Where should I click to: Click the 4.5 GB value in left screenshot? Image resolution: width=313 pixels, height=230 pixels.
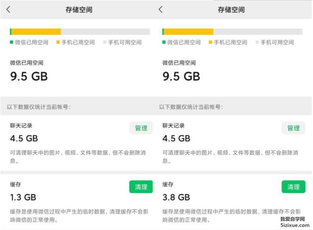24,139
